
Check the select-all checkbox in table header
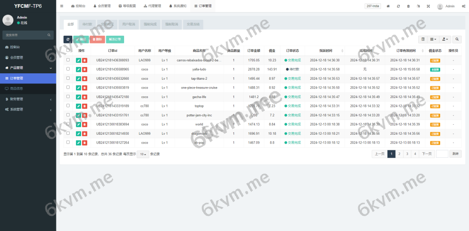coord(68,50)
